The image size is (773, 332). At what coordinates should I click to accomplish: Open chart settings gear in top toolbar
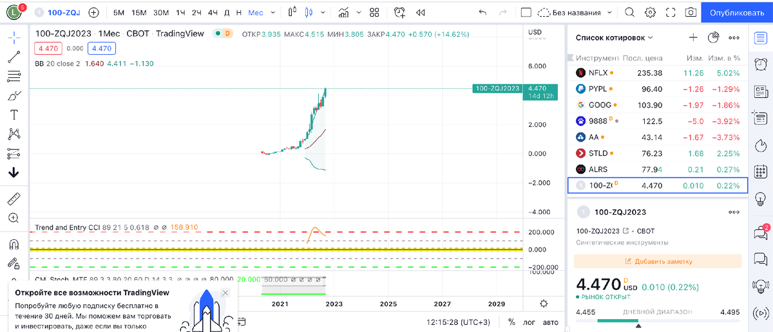pos(651,12)
